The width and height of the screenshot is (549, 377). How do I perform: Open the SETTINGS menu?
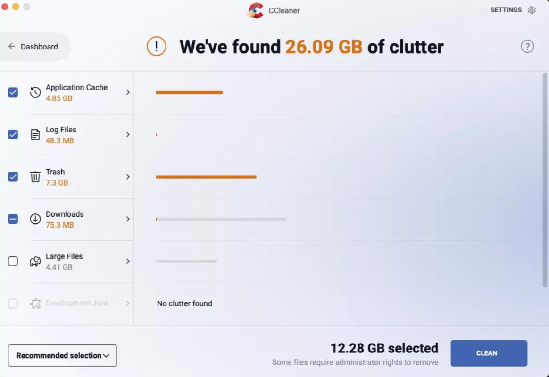(506, 9)
